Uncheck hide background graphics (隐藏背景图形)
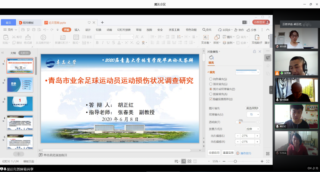Viewport: 320px width, 172px height. 211,99
